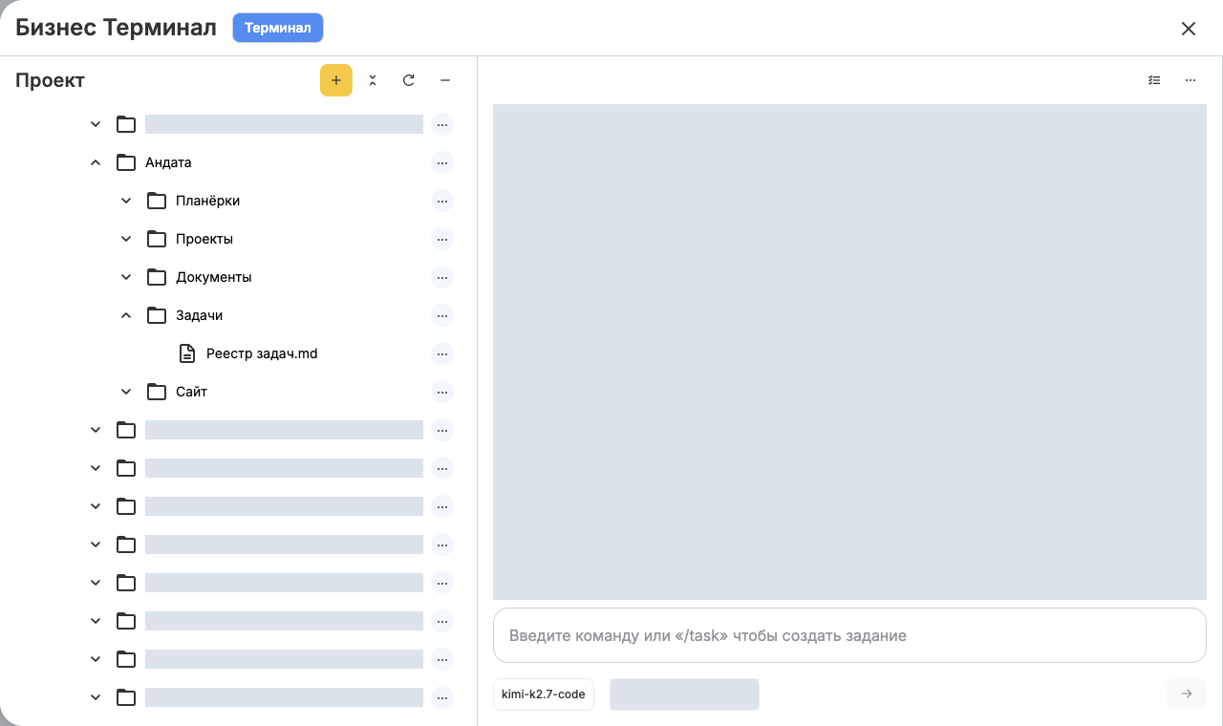The height and width of the screenshot is (726, 1223).
Task: Open the task checklist icon above the chat
Action: 1154,80
